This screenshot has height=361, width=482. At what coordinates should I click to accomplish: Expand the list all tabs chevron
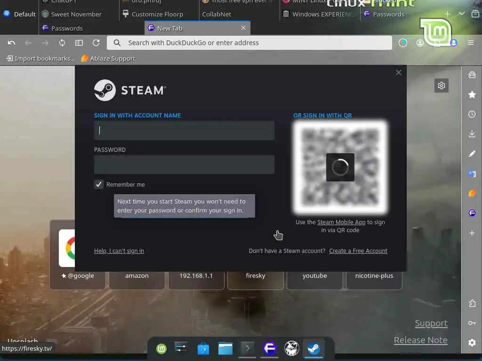(x=461, y=14)
